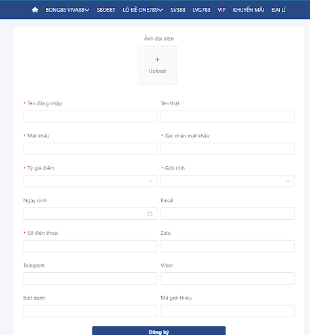Select the Xác nhận mật khẩu field

[x=227, y=149]
